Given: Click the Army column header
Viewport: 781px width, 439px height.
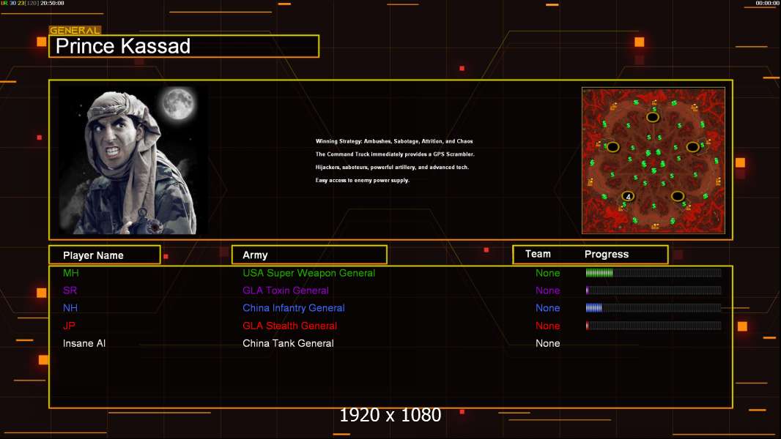Looking at the screenshot, I should (309, 255).
